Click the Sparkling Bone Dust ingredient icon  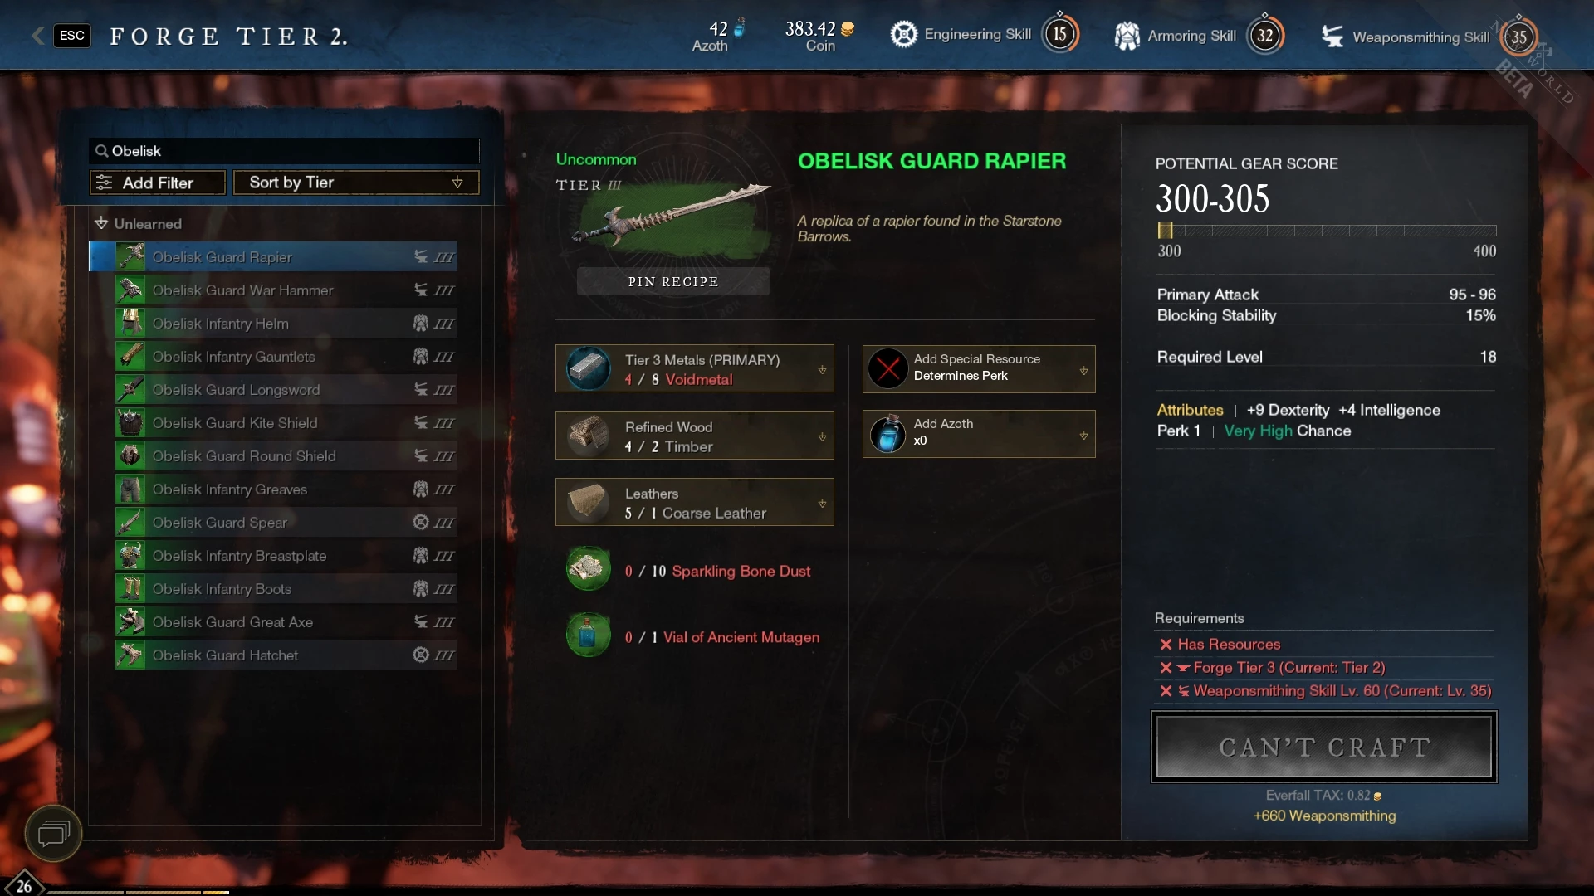pyautogui.click(x=589, y=568)
